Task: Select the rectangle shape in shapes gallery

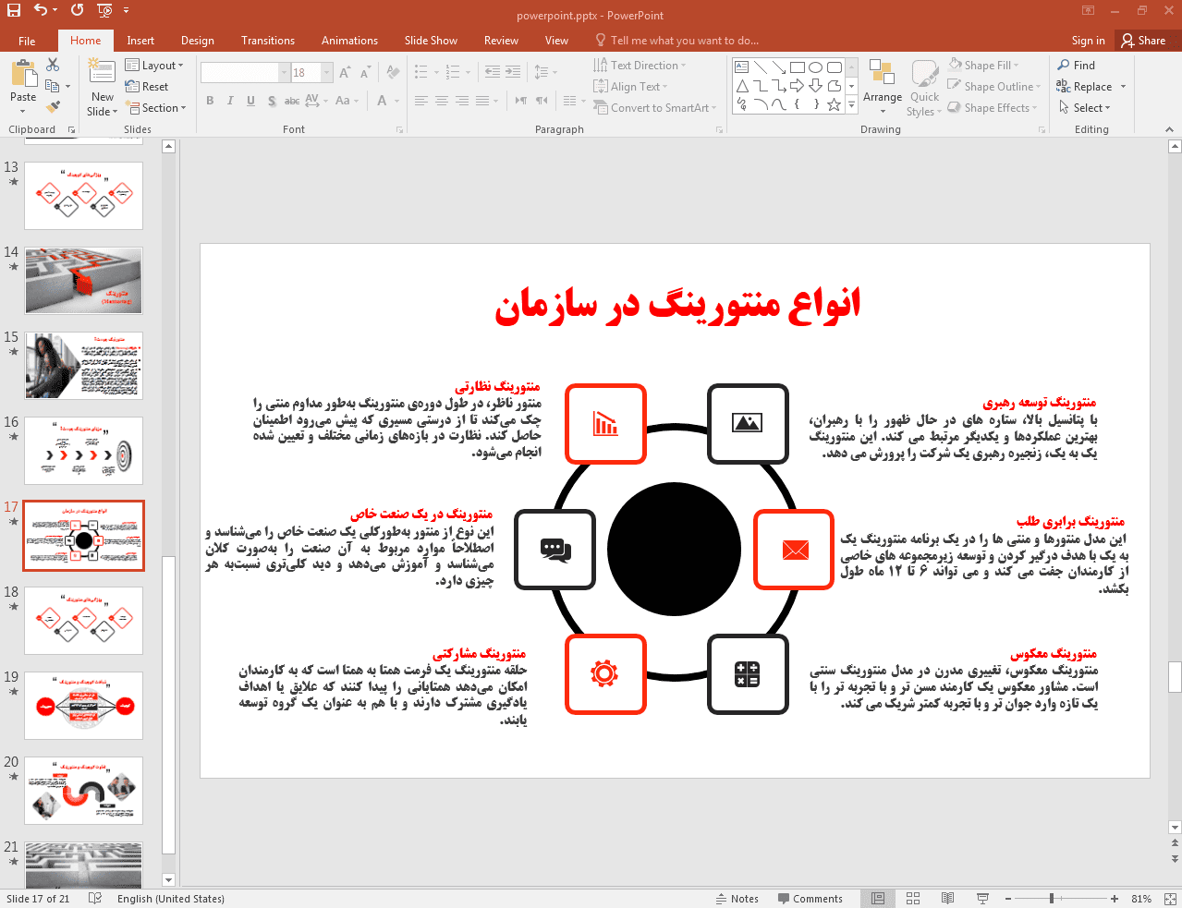Action: [x=797, y=67]
